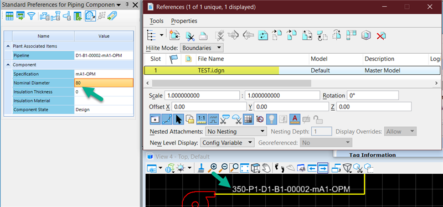Toggle the Locate arrow button
Screen dimensions: 443x207
click(x=178, y=120)
